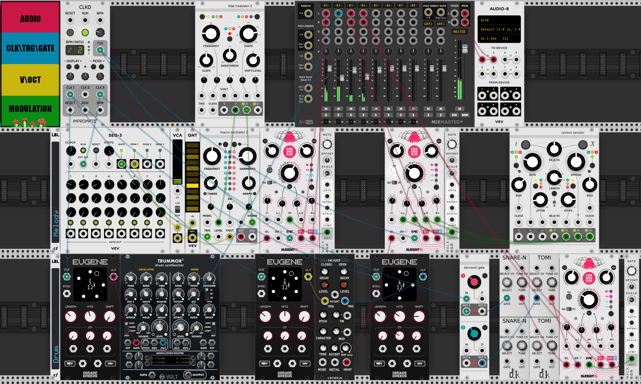Click the RESET button on CLKD module

[x=70, y=32]
